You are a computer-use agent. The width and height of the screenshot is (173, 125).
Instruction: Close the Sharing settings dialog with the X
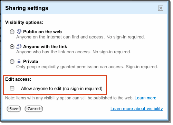coord(161,8)
